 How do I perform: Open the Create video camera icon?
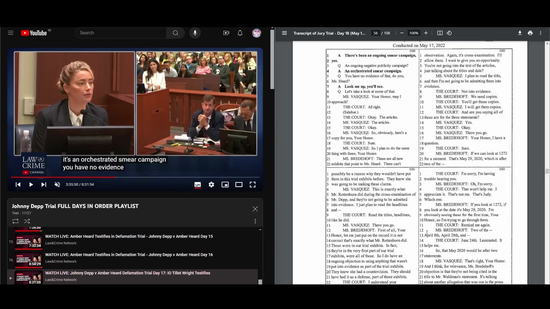pyautogui.click(x=226, y=33)
